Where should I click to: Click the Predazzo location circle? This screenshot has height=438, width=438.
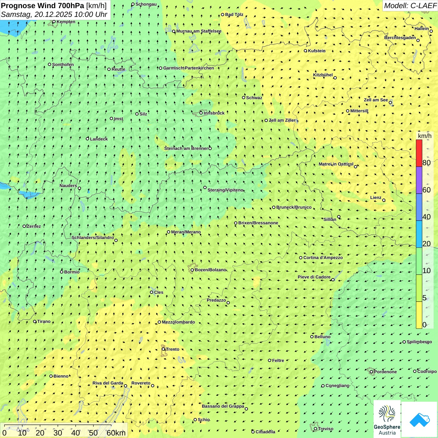(228, 303)
